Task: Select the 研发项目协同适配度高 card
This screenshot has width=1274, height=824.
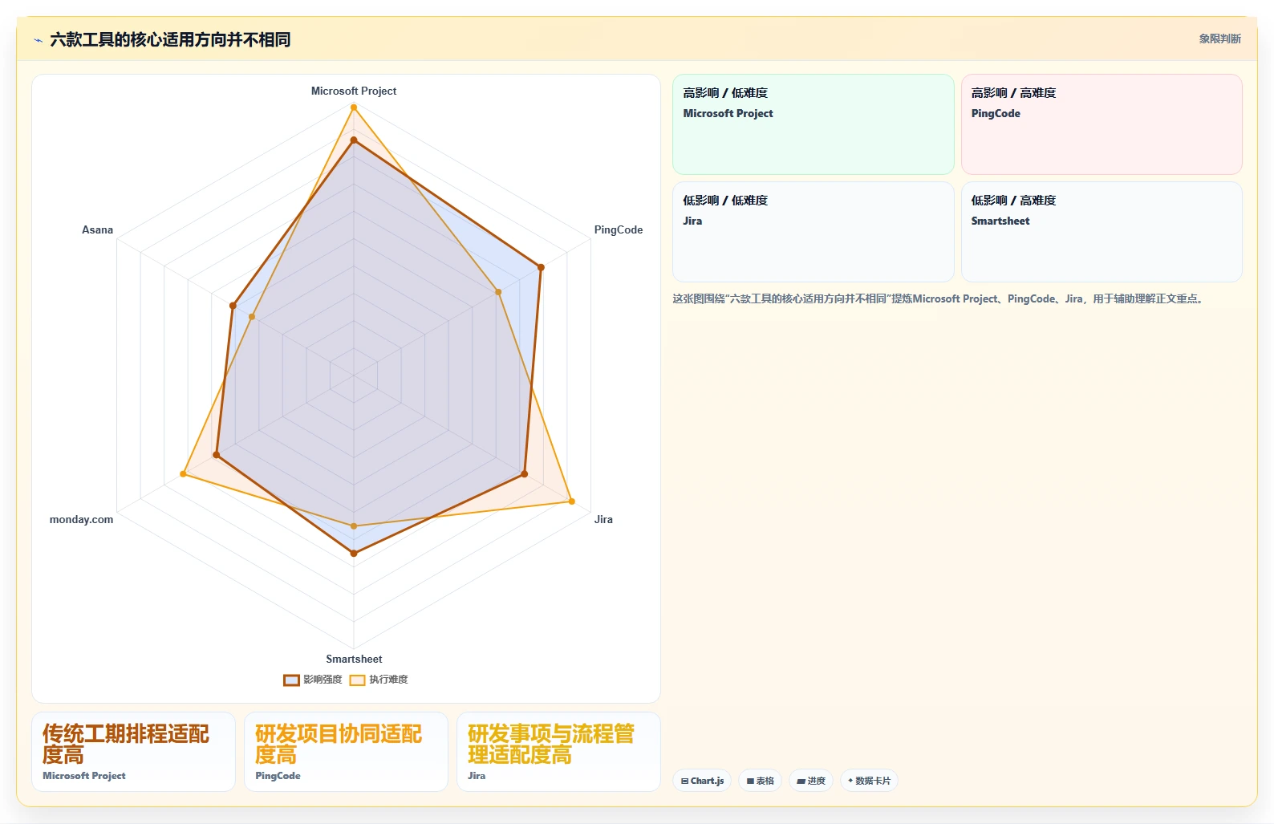Action: (x=346, y=752)
